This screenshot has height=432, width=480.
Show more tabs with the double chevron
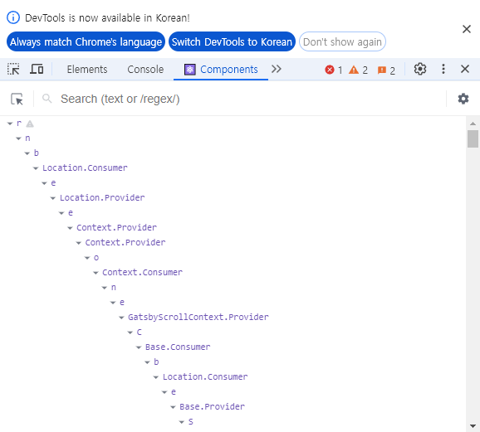pyautogui.click(x=276, y=69)
